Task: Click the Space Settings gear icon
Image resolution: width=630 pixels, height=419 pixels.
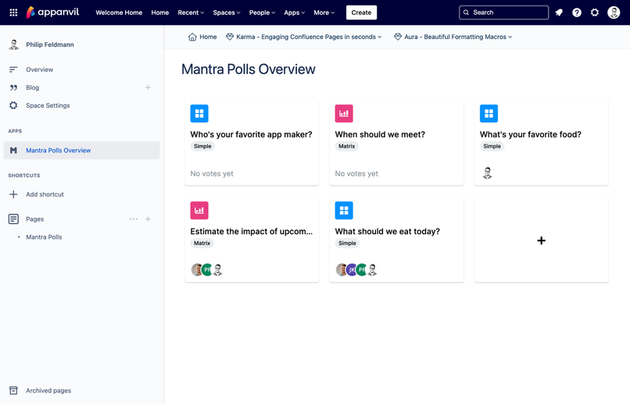Action: [13, 105]
